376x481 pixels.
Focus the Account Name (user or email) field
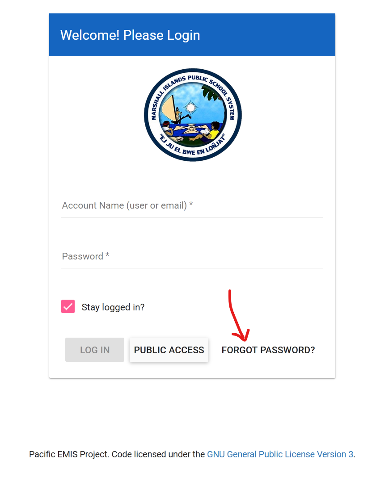tap(192, 205)
